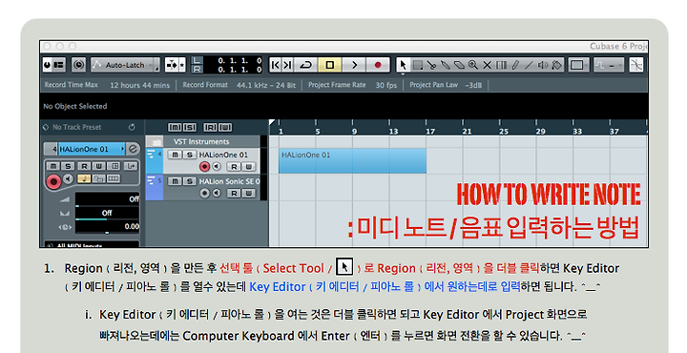
Task: Toggle inspector Solo S button
Action: point(68,166)
